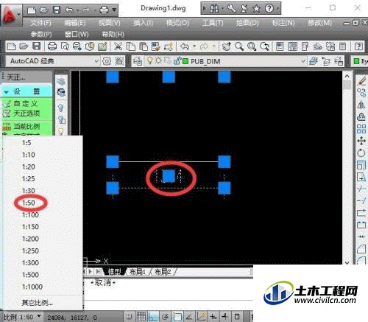368x322 pixels.
Task: Open the 格式(O) menu
Action: point(177,23)
